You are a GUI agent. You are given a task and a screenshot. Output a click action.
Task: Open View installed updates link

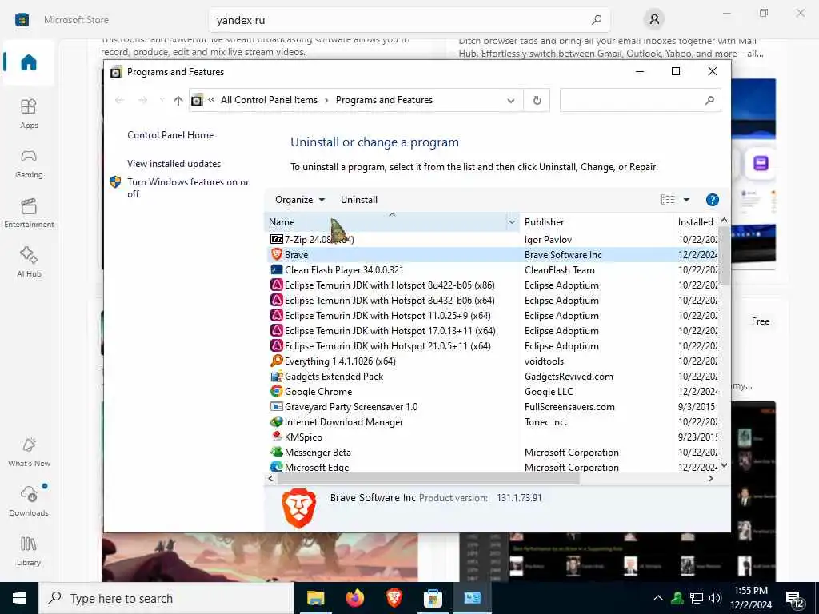(174, 164)
